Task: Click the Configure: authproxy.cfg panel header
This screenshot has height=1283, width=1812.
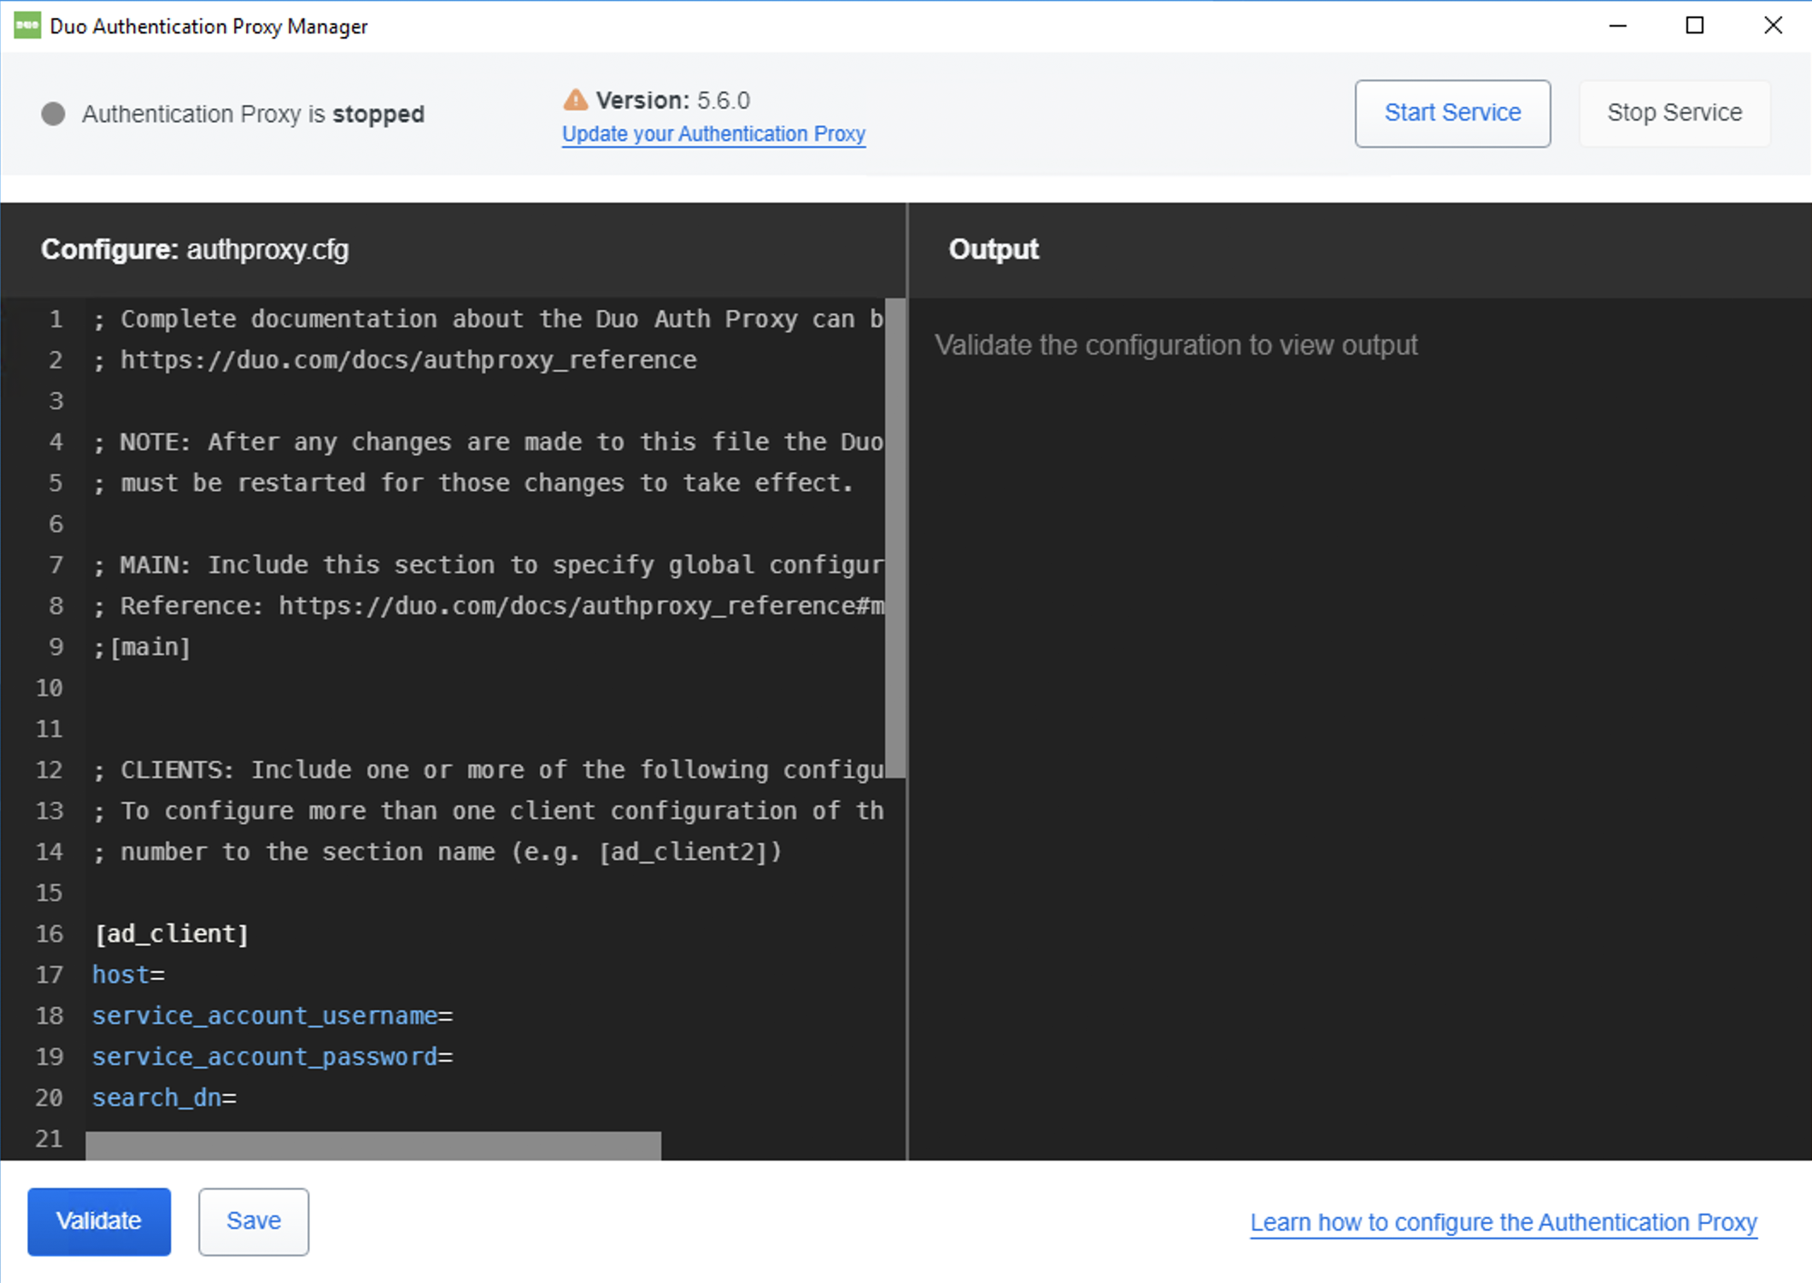Action: (x=195, y=249)
